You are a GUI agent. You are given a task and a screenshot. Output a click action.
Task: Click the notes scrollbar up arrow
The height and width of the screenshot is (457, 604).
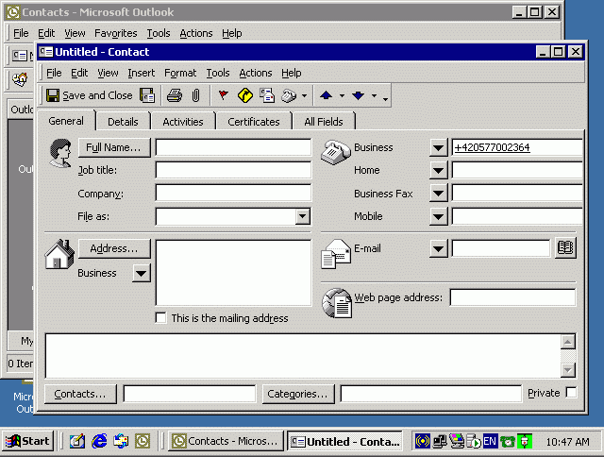568,342
